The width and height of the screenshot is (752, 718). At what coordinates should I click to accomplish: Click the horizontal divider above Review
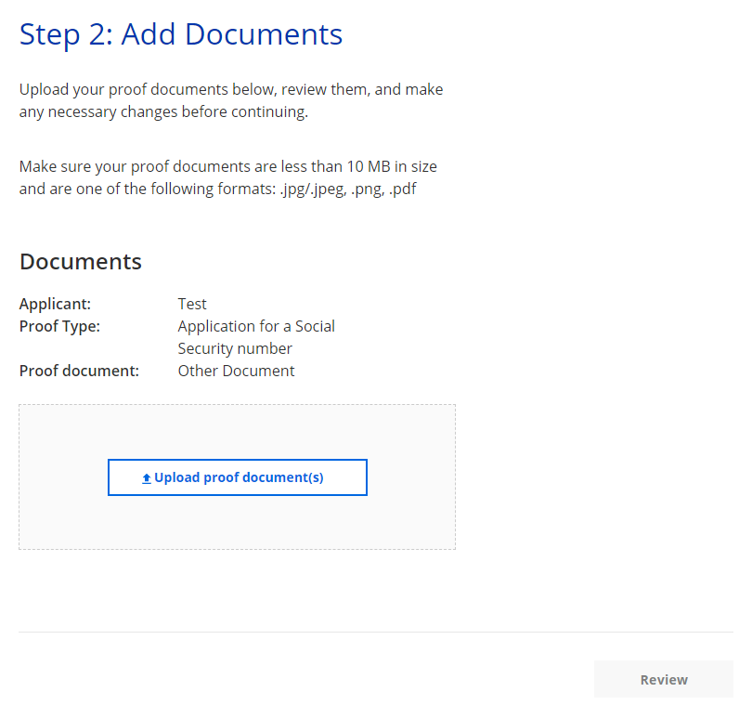pos(375,633)
